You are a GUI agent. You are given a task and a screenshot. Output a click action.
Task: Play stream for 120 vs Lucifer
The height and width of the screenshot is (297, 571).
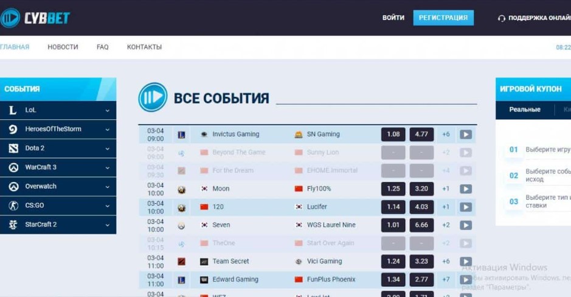point(466,207)
